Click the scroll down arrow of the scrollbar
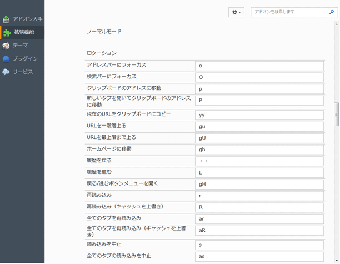The height and width of the screenshot is (264, 340). (337, 261)
